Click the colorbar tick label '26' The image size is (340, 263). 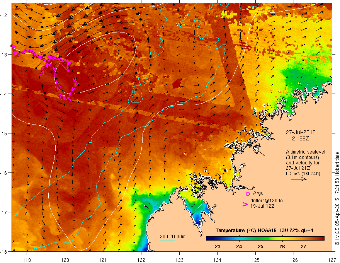coord(282,246)
